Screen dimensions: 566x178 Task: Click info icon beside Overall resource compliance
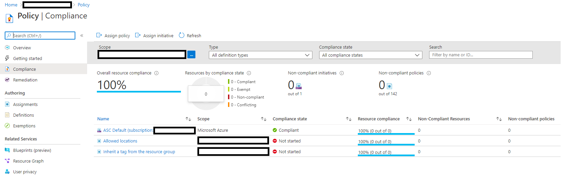[156, 73]
